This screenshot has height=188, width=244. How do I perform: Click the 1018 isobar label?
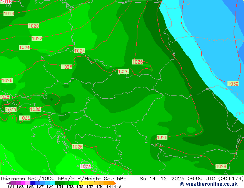9,13
